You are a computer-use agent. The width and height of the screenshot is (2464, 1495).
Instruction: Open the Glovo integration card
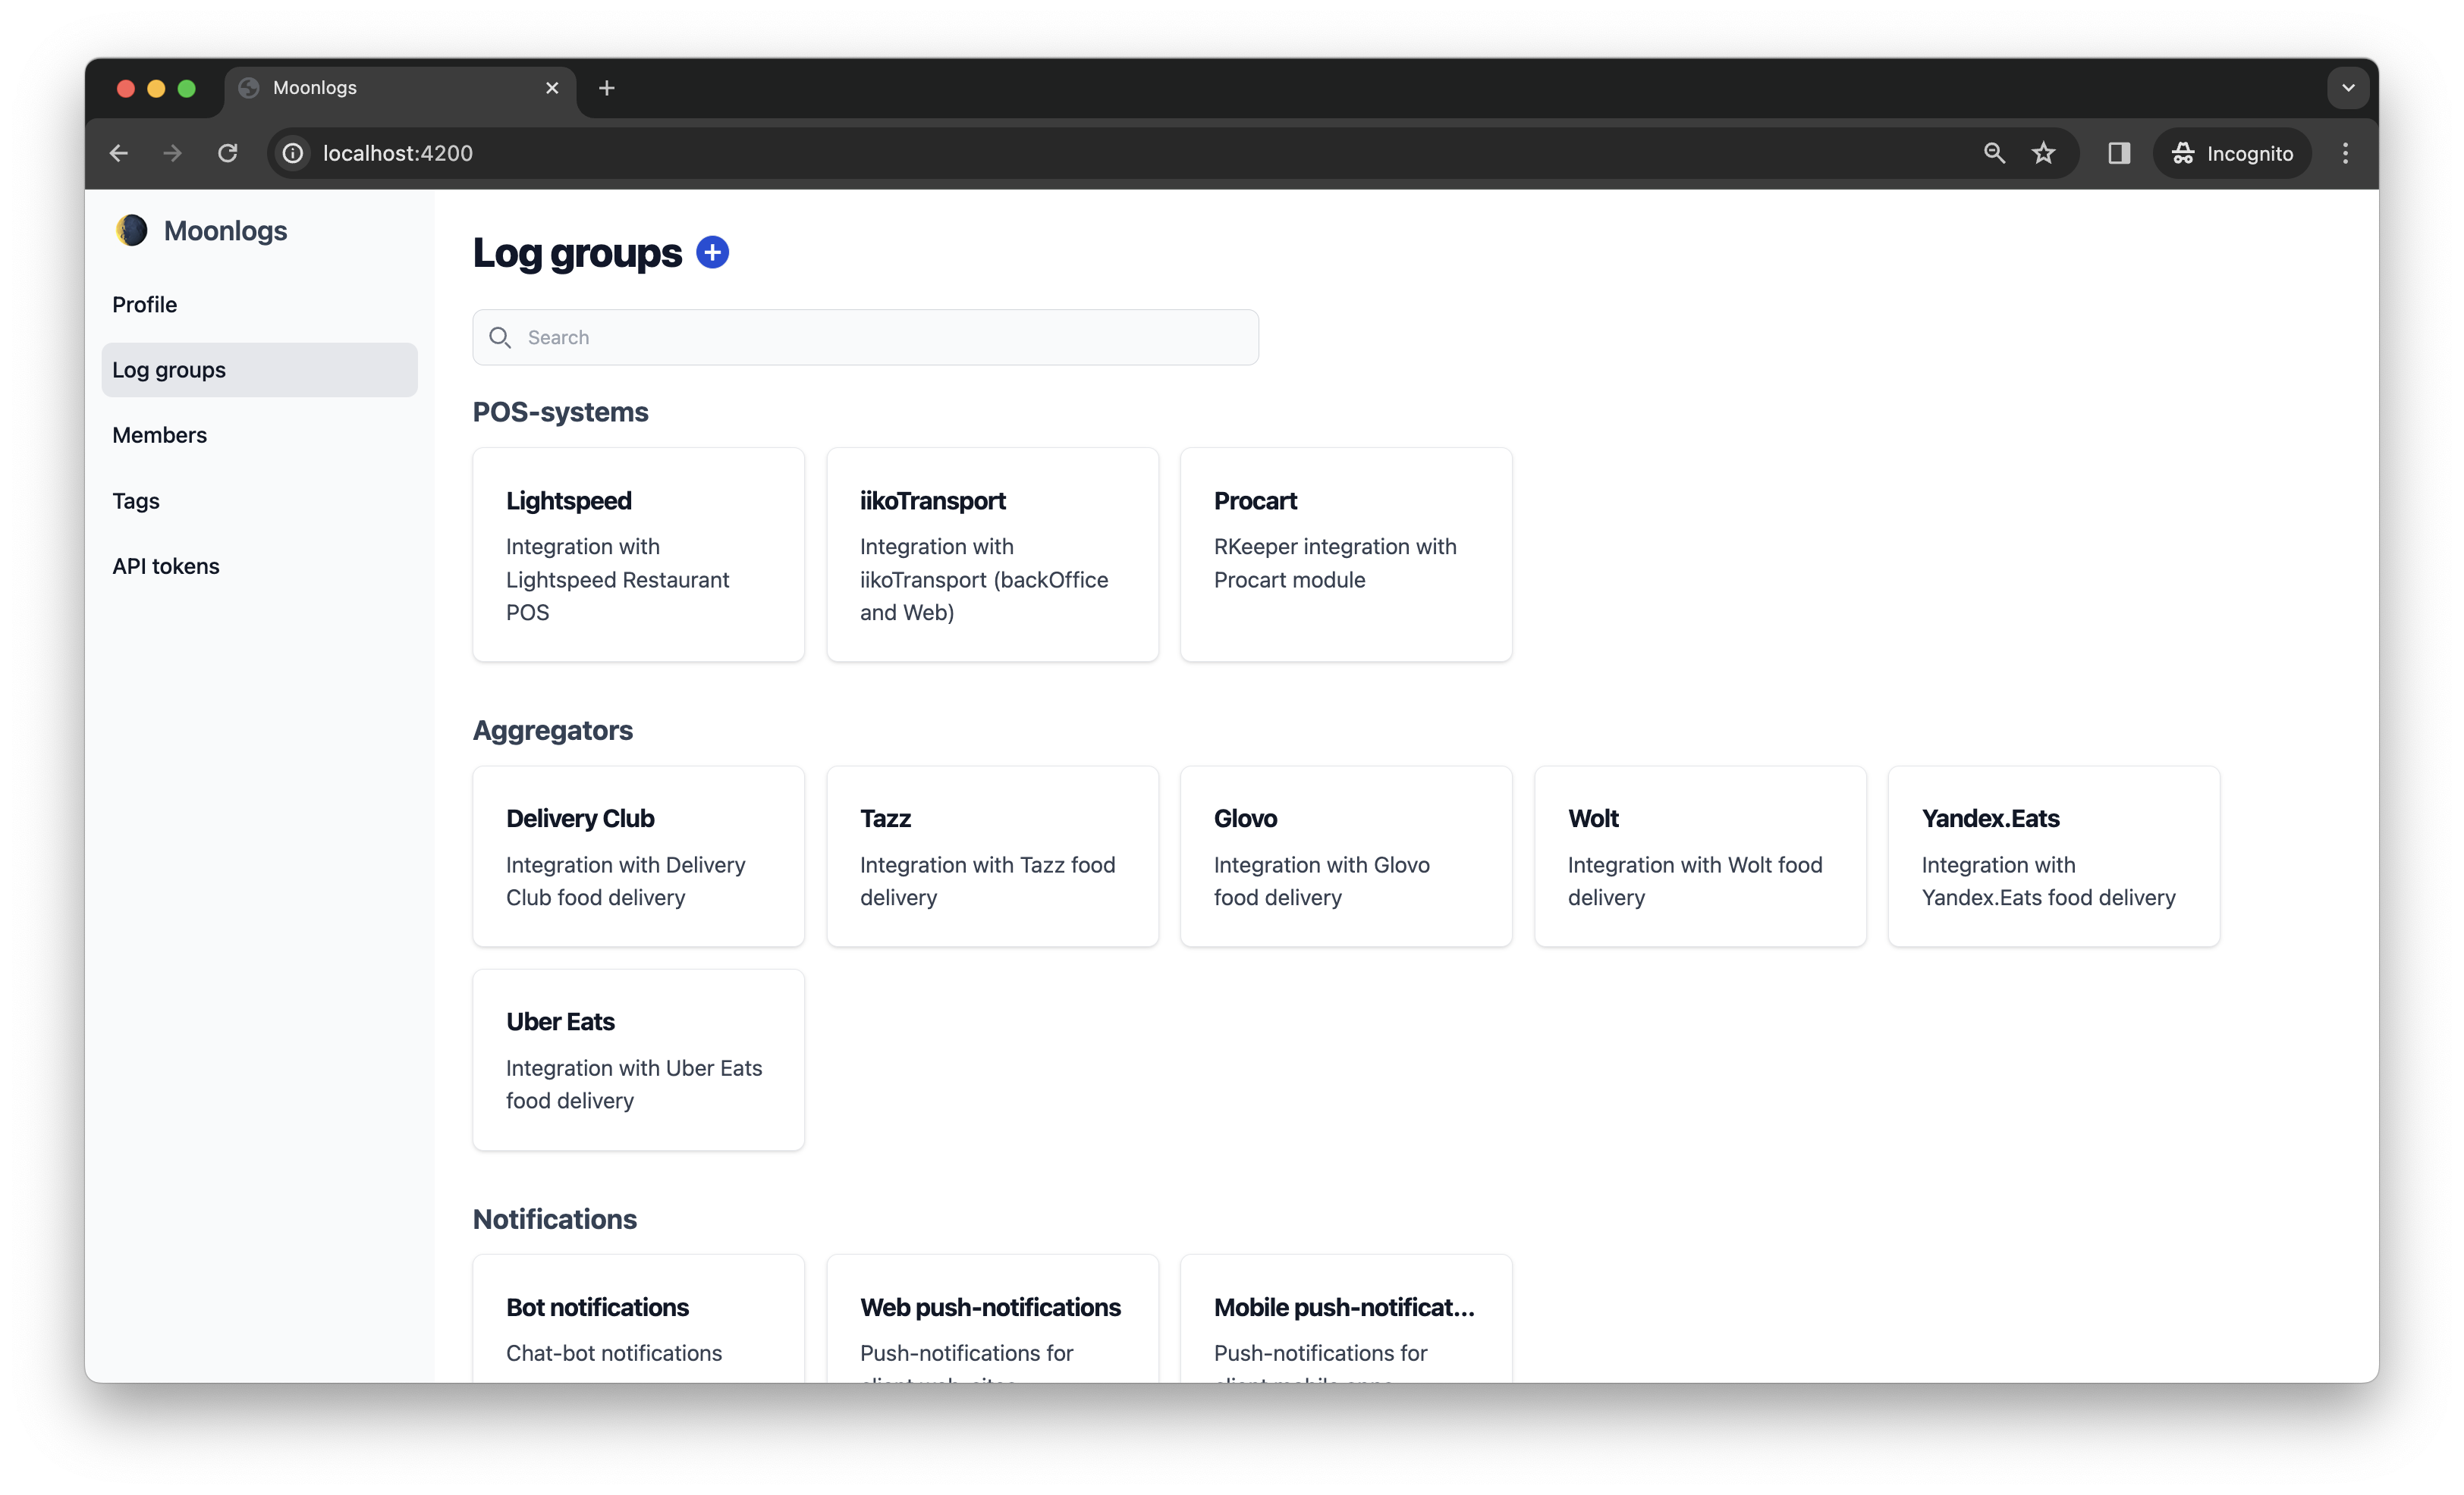tap(1344, 855)
